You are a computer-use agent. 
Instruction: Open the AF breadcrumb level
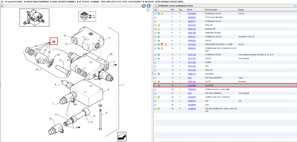point(80,1)
